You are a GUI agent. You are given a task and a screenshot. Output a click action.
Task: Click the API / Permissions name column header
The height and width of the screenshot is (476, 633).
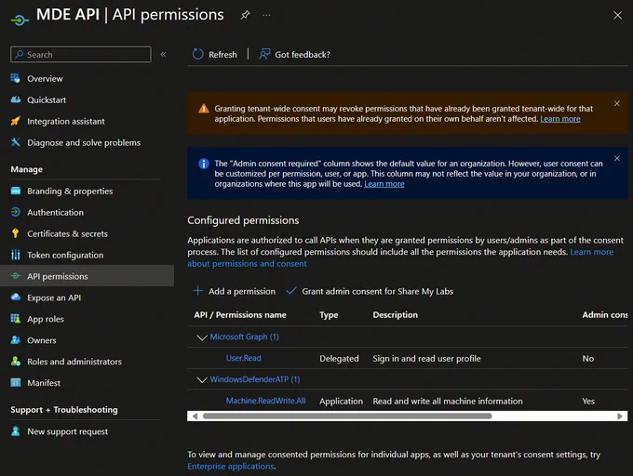240,315
